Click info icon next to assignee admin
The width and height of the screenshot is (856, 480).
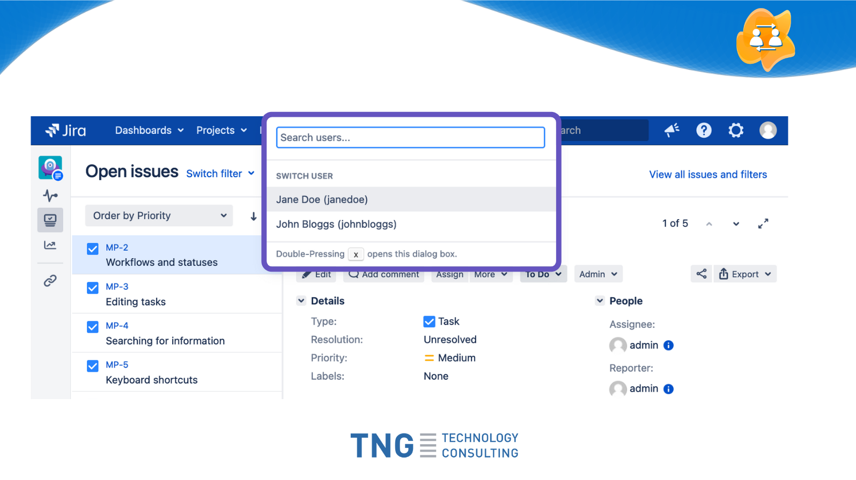tap(668, 346)
